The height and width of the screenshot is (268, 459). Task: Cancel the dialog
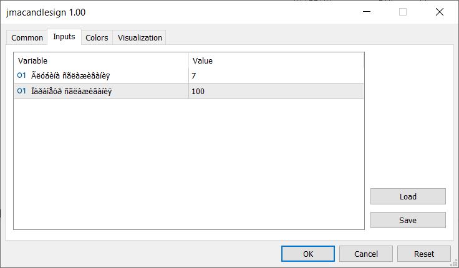[366, 254]
